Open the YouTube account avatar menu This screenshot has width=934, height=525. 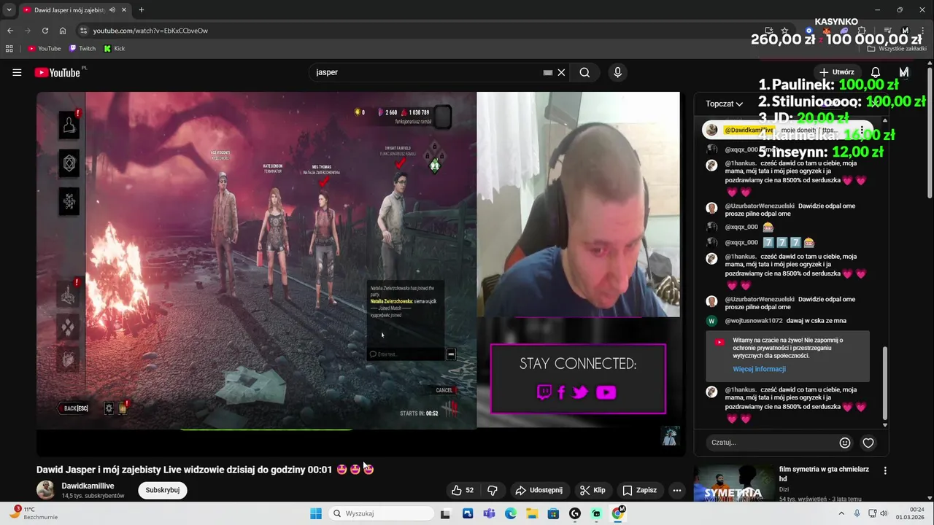coord(904,72)
